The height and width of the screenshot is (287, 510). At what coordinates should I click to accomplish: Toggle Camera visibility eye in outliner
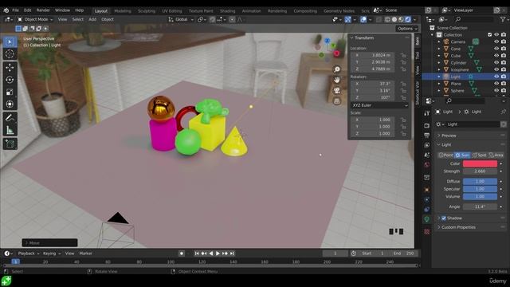point(496,41)
